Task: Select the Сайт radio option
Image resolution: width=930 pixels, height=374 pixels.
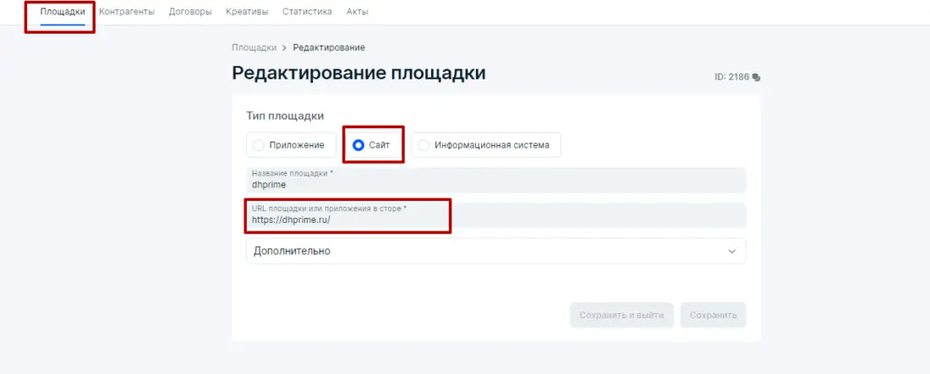Action: tap(373, 144)
